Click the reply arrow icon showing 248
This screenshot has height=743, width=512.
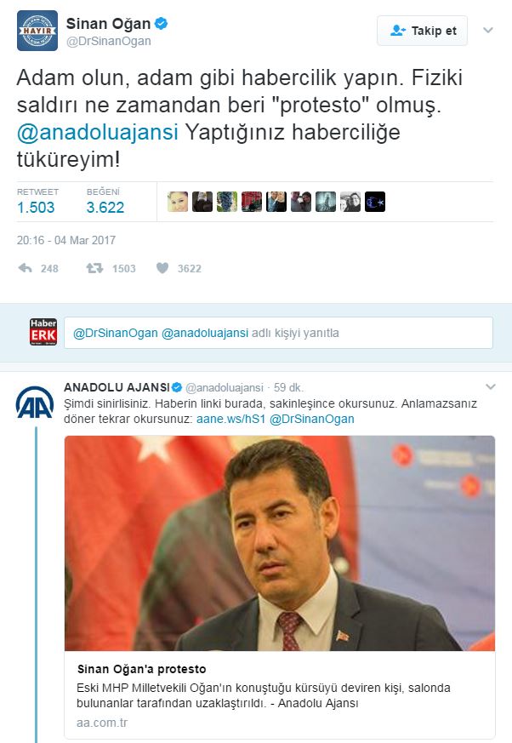coord(26,268)
